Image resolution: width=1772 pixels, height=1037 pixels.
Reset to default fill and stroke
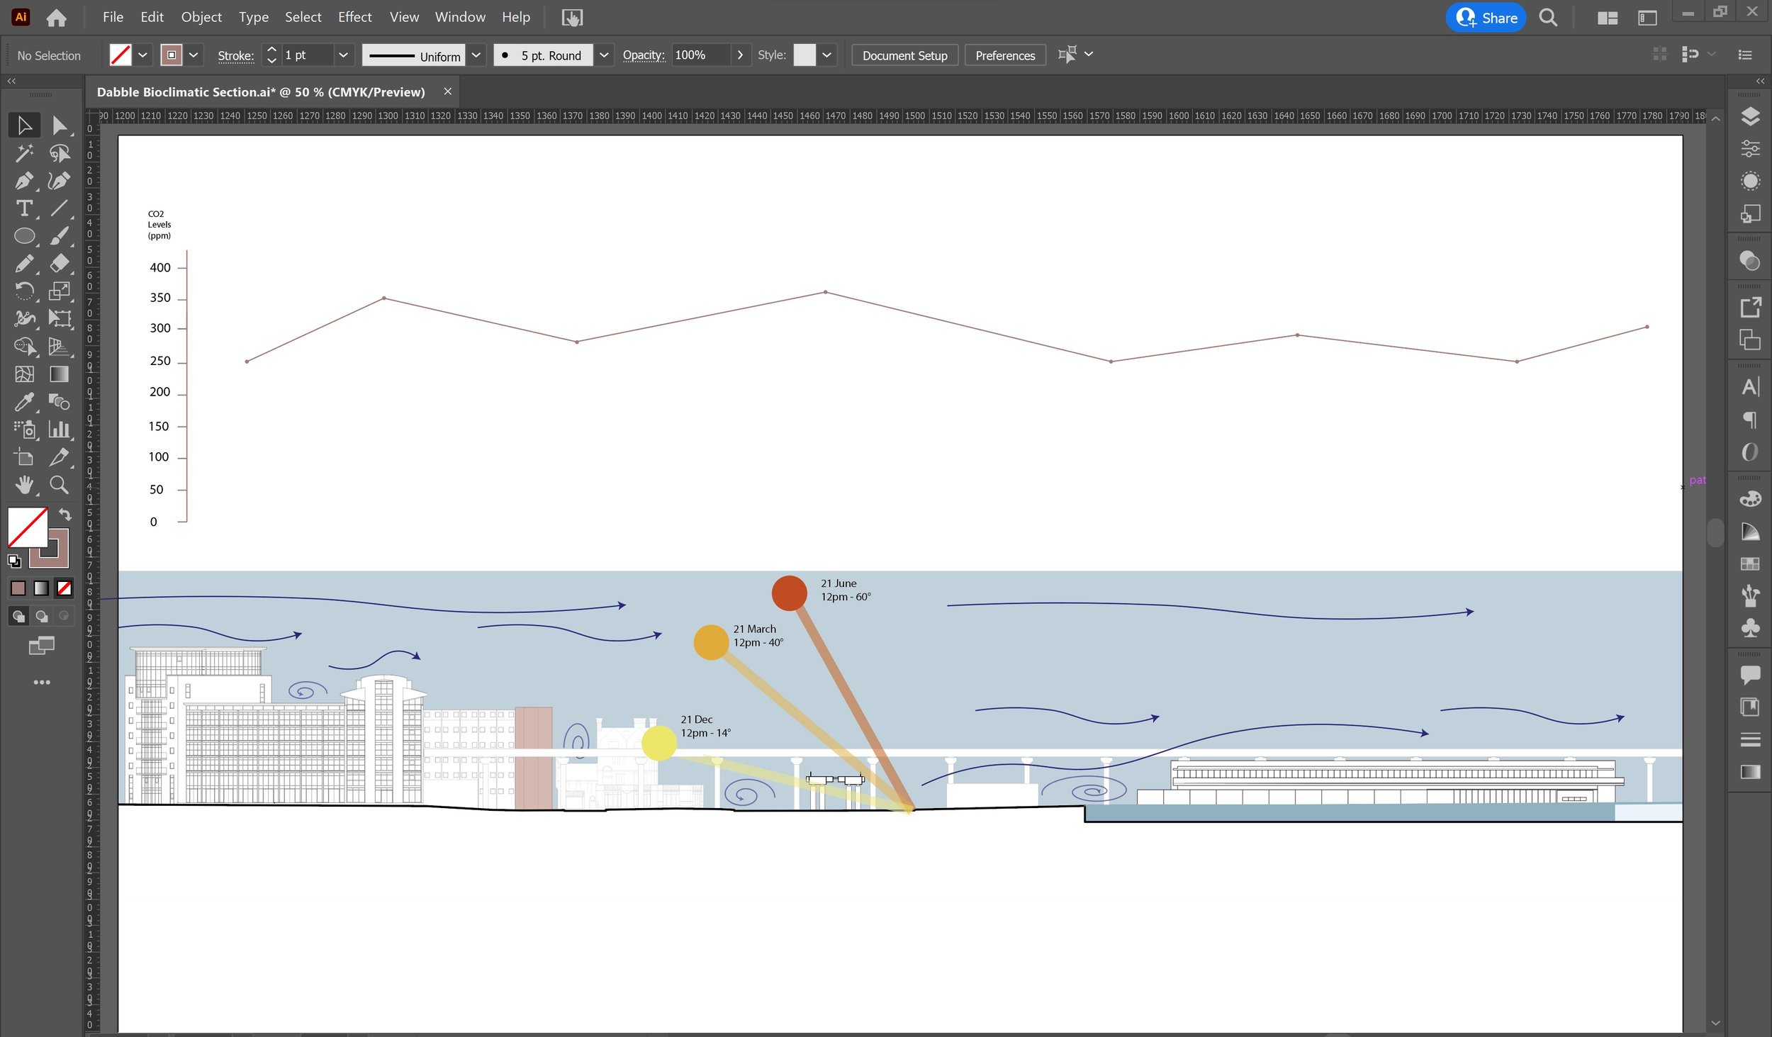(14, 561)
